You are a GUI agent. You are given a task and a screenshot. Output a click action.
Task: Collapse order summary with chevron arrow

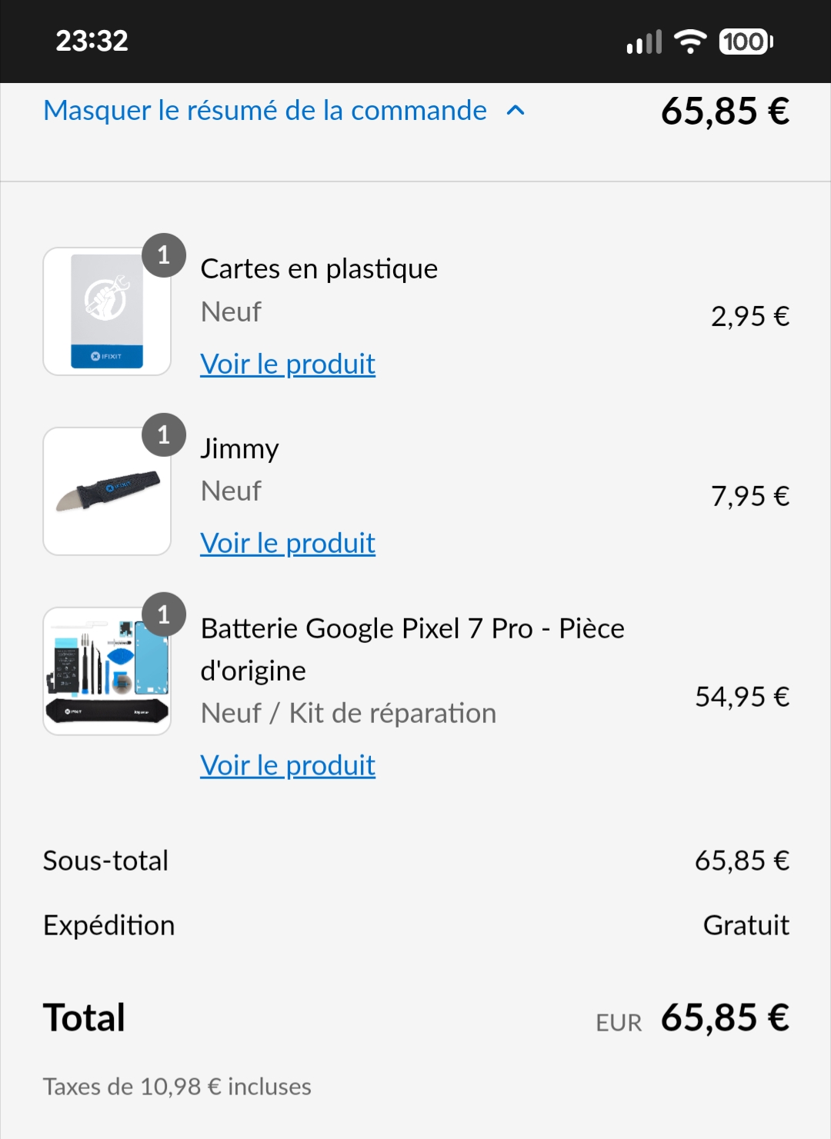[x=516, y=111]
